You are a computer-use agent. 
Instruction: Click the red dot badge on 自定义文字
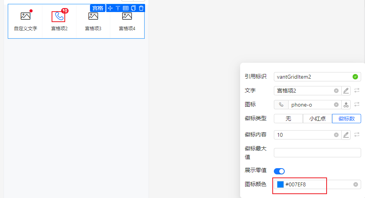click(x=31, y=11)
